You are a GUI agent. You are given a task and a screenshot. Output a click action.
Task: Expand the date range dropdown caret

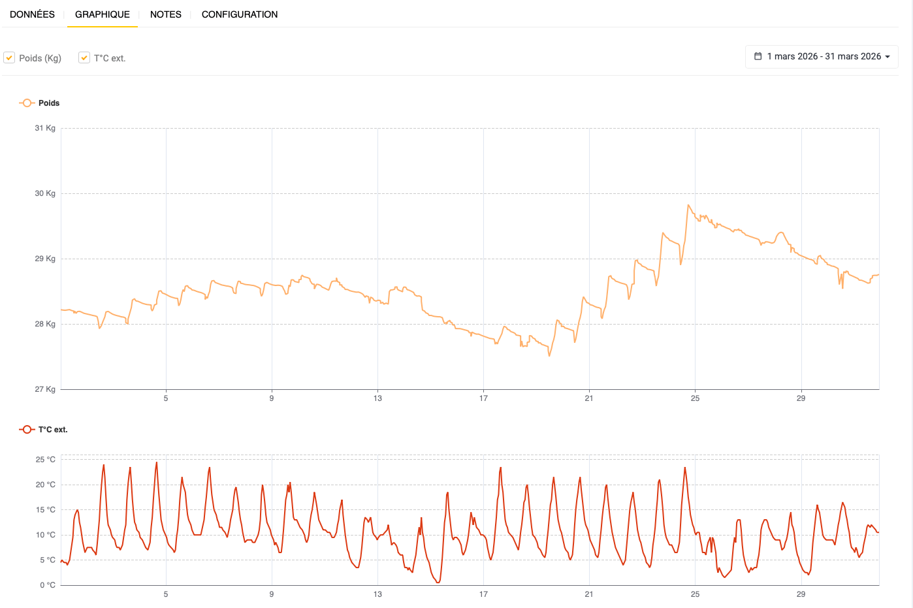[888, 57]
